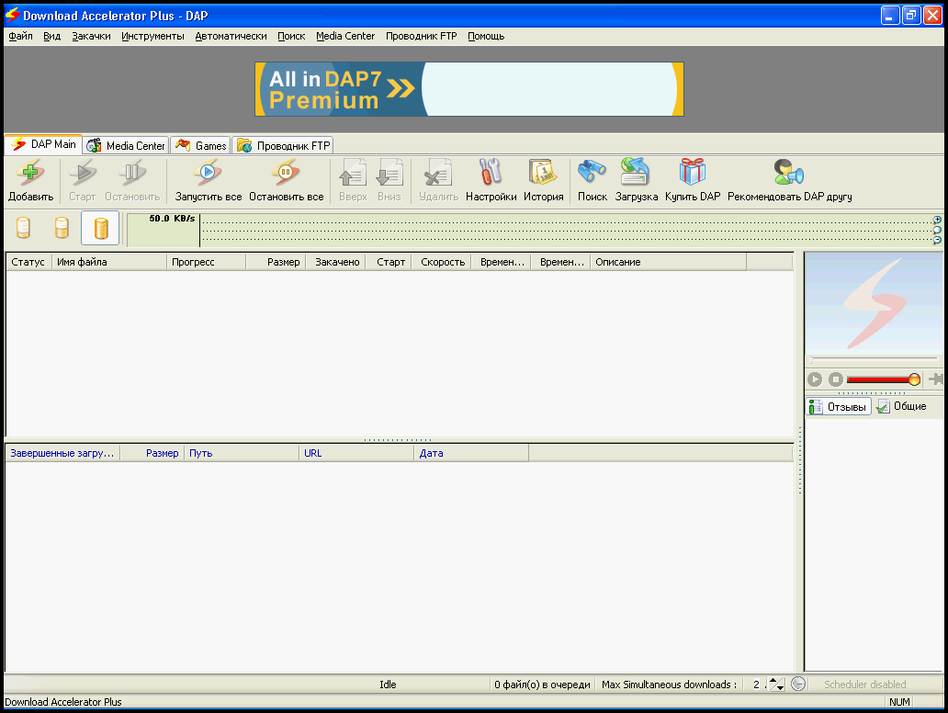948x713 pixels.
Task: Sort by Скорость column header
Action: 442,262
